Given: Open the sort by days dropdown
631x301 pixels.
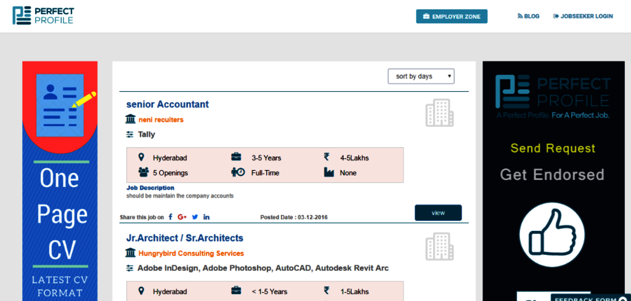Looking at the screenshot, I should tap(421, 76).
